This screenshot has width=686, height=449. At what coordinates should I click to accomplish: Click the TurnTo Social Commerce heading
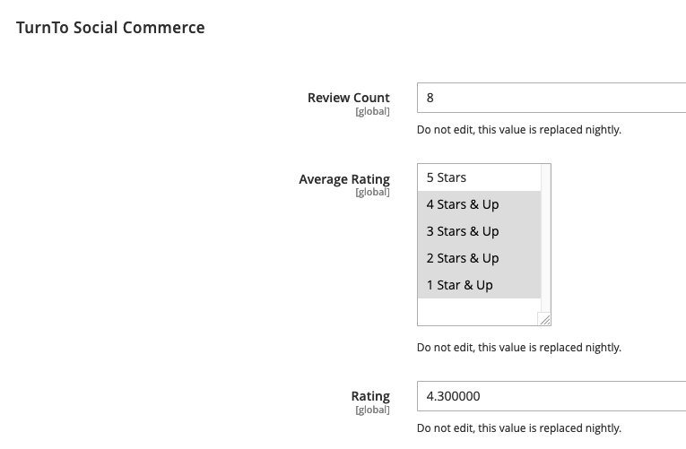110,28
